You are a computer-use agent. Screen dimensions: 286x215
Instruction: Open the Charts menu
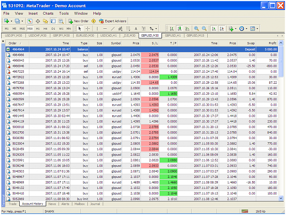tap(48, 13)
